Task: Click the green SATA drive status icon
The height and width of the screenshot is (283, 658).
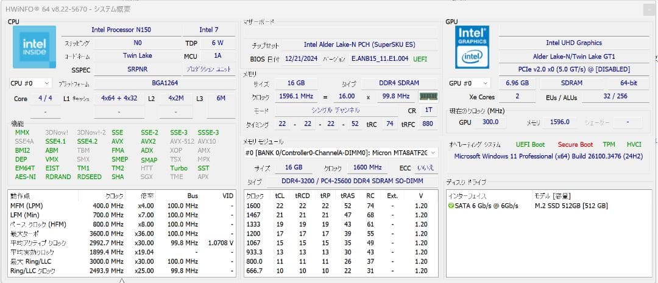Action: (x=451, y=206)
